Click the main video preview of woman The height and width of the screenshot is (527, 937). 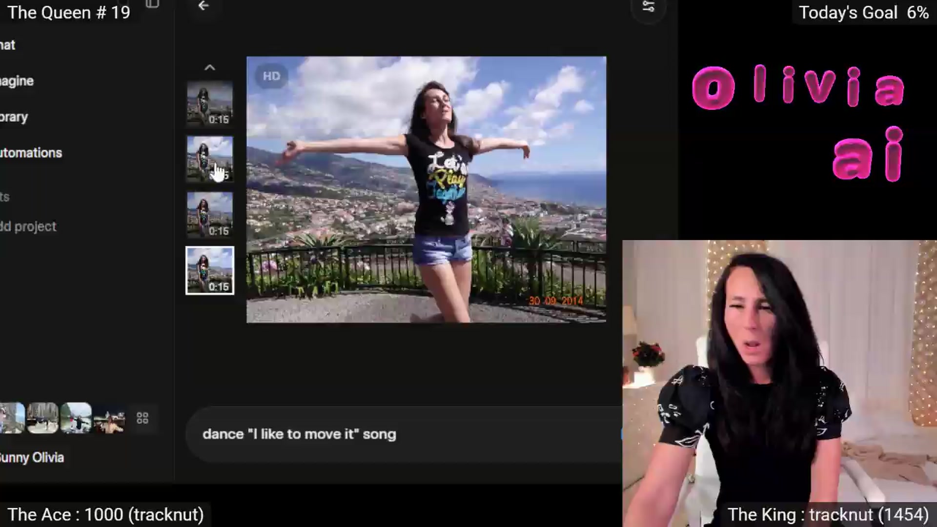pos(427,189)
